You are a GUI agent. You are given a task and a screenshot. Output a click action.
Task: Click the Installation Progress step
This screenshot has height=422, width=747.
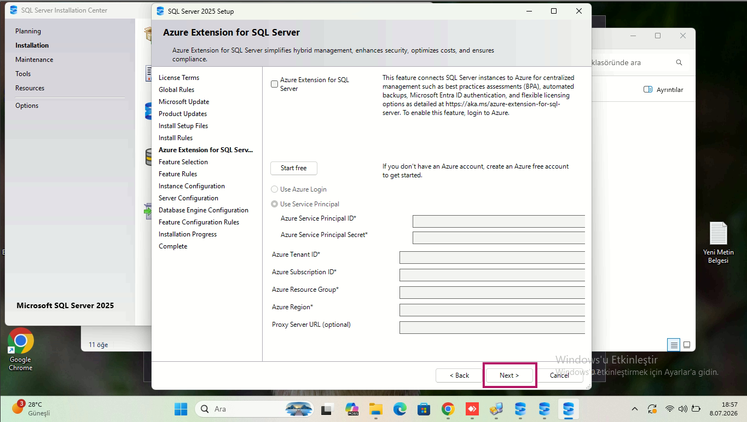[x=188, y=234]
